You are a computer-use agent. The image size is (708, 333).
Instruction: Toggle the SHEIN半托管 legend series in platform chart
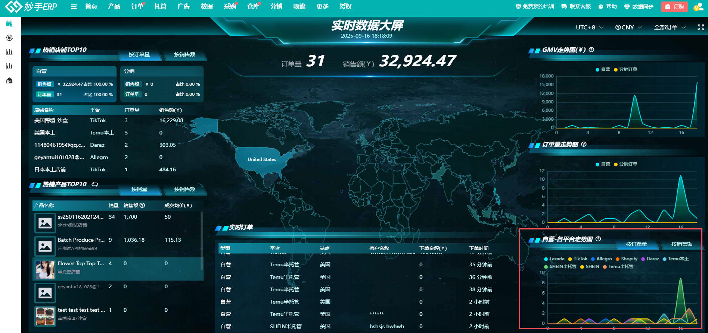[560, 267]
